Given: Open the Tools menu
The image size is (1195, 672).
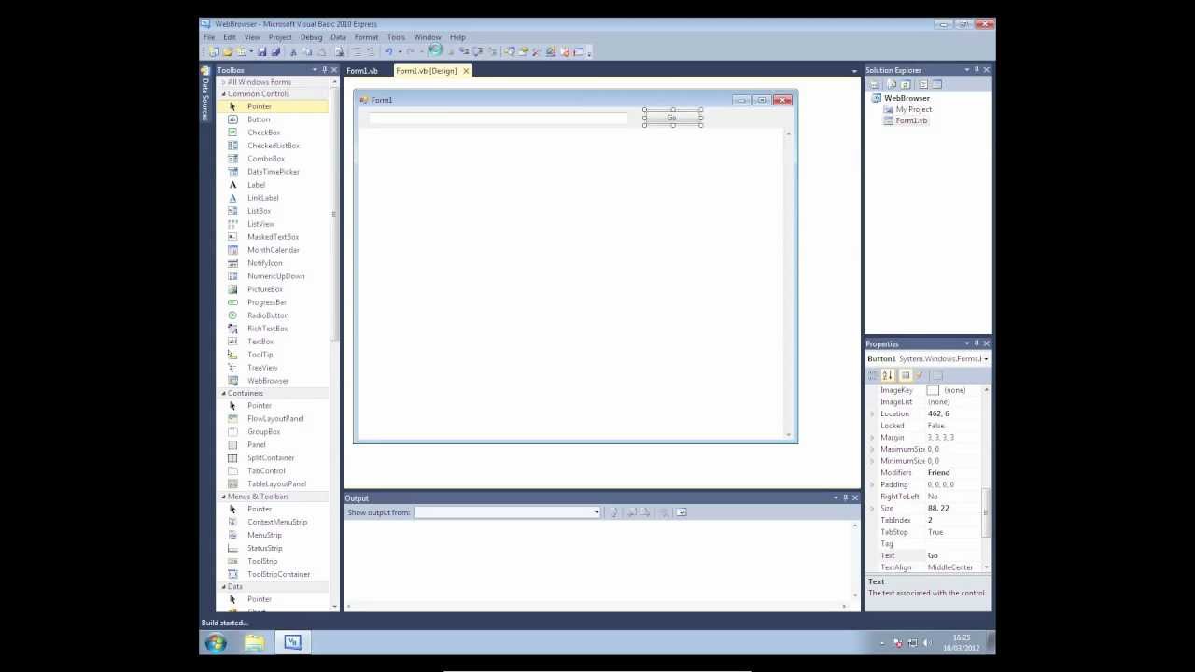Looking at the screenshot, I should coord(396,37).
